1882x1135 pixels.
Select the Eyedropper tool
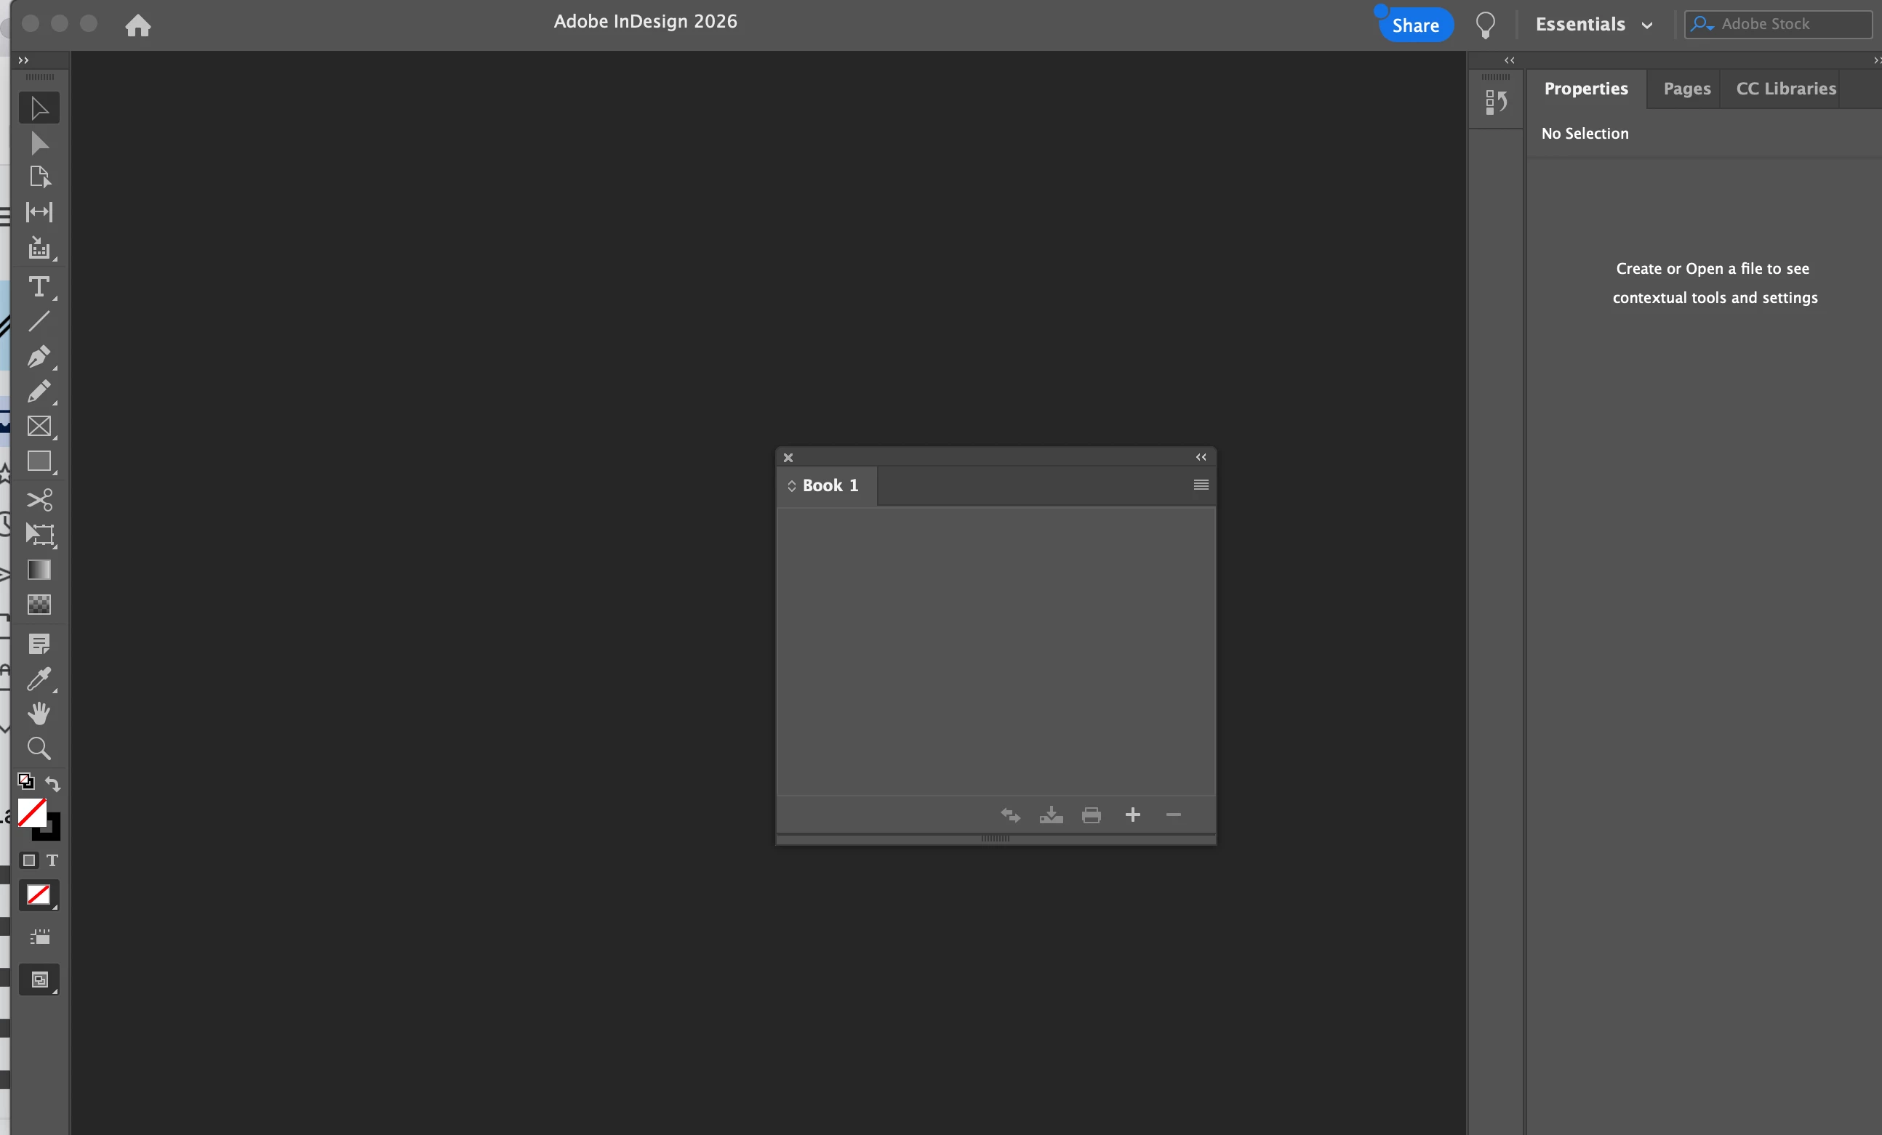[x=39, y=678]
